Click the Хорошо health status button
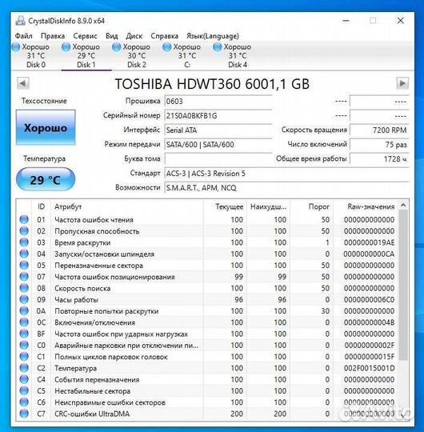This screenshot has height=432, width=424. pos(46,127)
